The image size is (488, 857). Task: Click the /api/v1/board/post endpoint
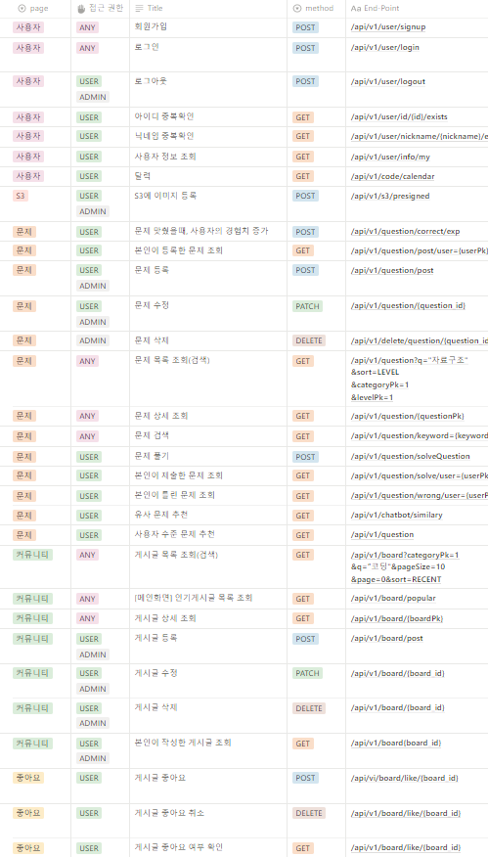tap(386, 639)
